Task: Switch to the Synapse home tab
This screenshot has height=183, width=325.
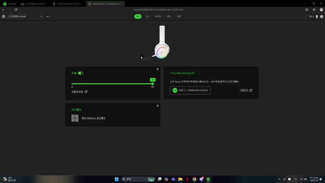Action: tap(10, 4)
